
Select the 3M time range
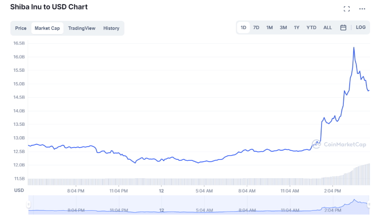[x=283, y=28]
